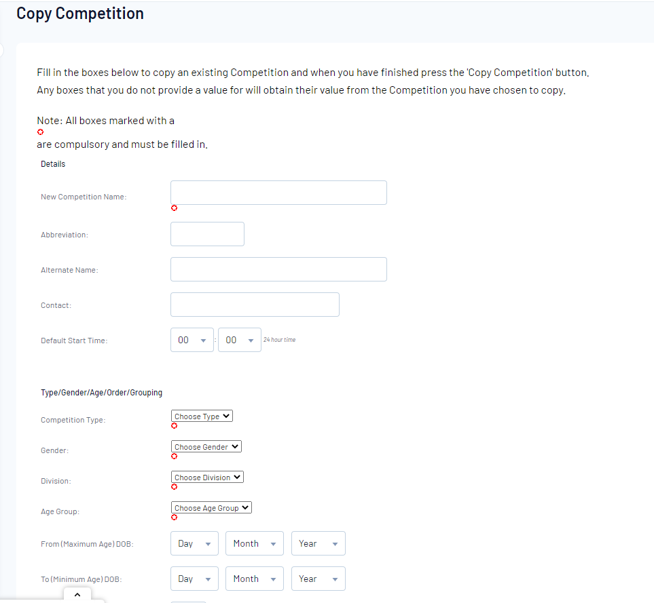Viewport: 654px width, 603px height.
Task: Open the From DOB Month dropdown
Action: [255, 543]
